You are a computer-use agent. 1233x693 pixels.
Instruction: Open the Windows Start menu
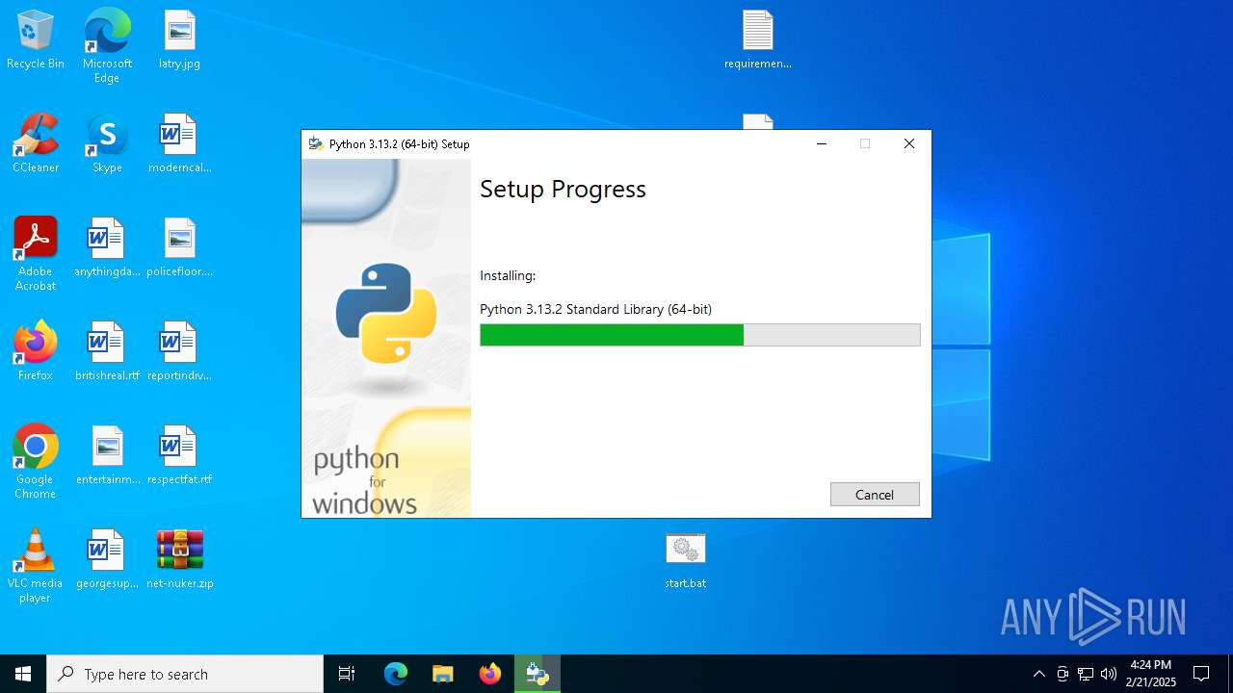(x=23, y=674)
